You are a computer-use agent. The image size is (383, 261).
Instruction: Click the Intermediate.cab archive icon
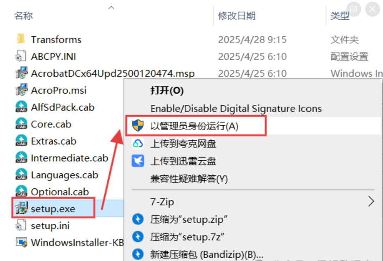22,157
